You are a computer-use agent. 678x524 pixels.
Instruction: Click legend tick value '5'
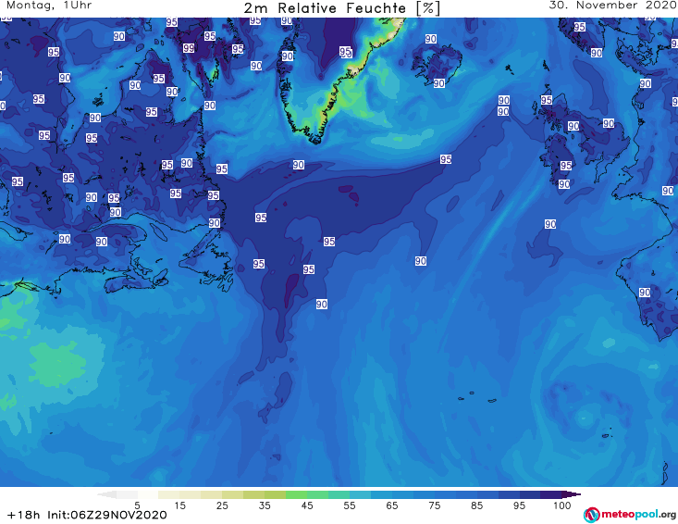137,505
